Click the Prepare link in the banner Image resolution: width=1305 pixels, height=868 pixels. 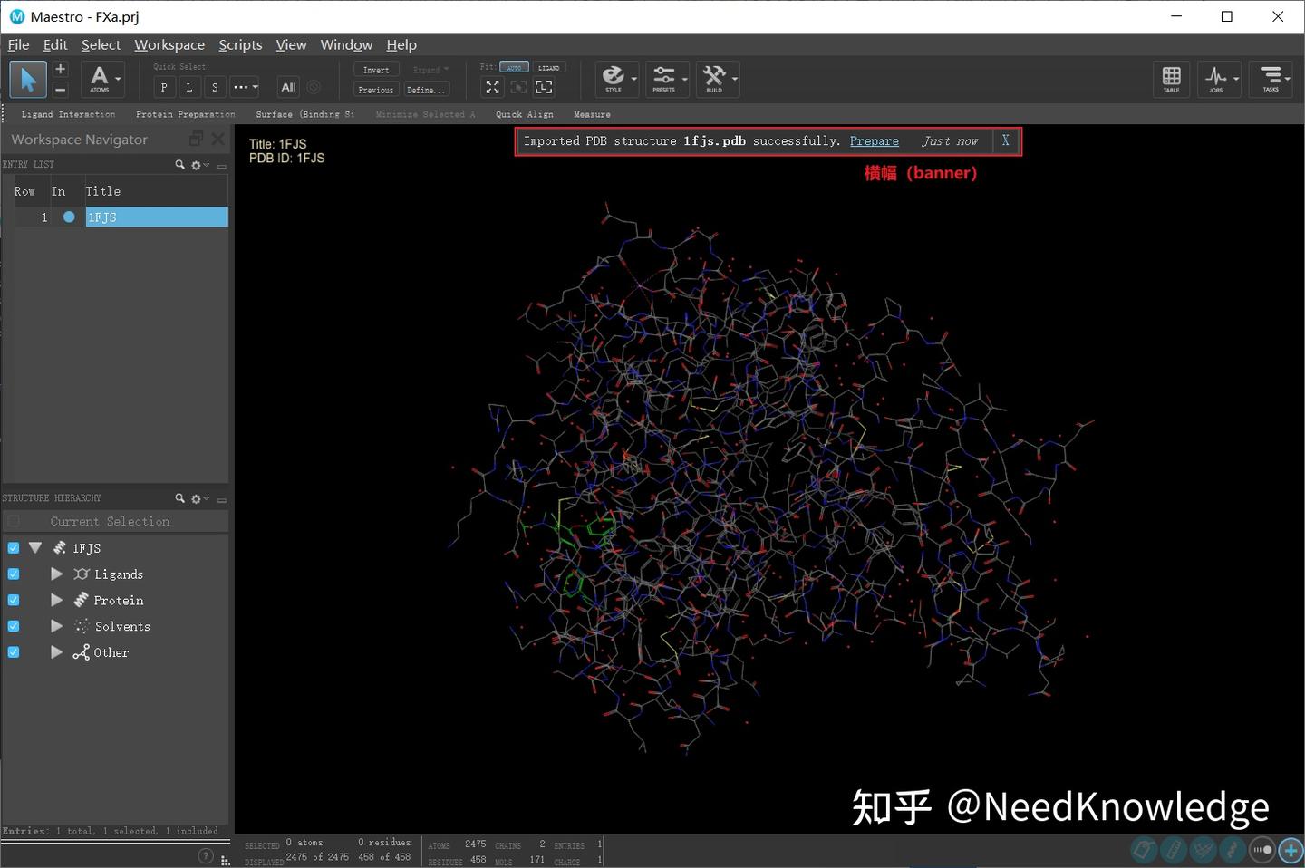[874, 140]
